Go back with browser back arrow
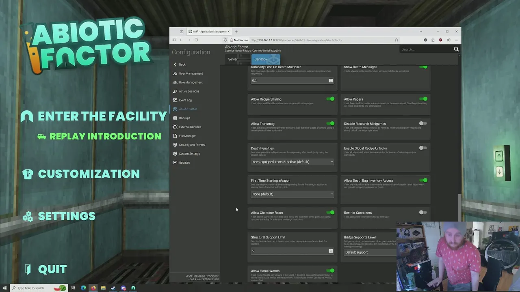The height and width of the screenshot is (292, 520). pyautogui.click(x=182, y=40)
